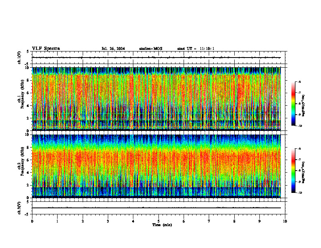Select the "start UT = 11:10:1" text

click(196, 49)
